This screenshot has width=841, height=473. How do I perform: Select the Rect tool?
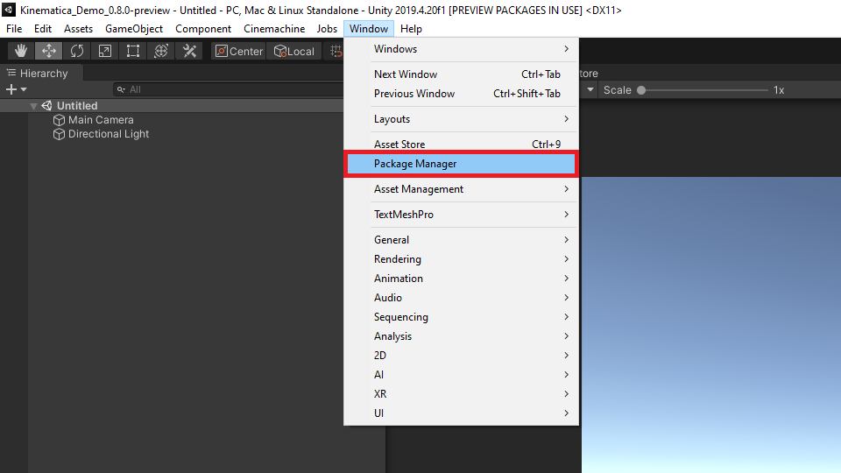pos(132,51)
